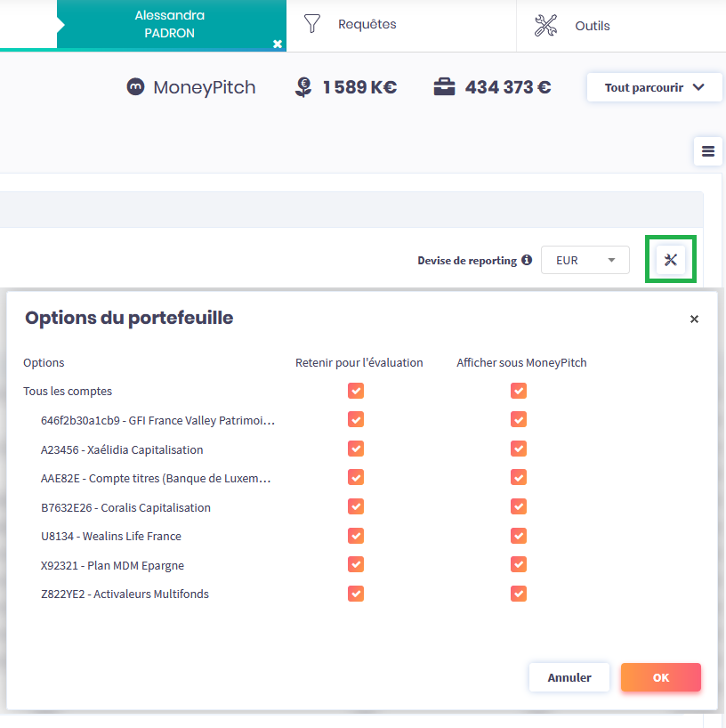The height and width of the screenshot is (728, 726).
Task: Close the Options du portefeuille dialog
Action: [694, 320]
